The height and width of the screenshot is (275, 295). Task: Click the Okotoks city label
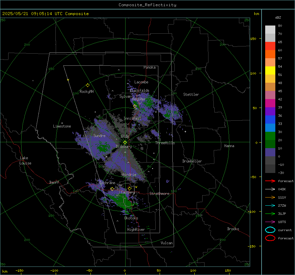[x=131, y=218]
